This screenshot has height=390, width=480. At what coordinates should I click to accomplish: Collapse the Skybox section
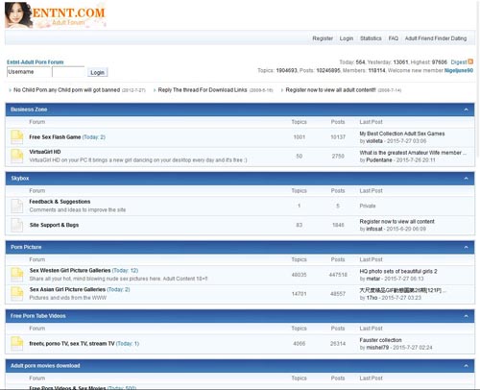tap(466, 179)
